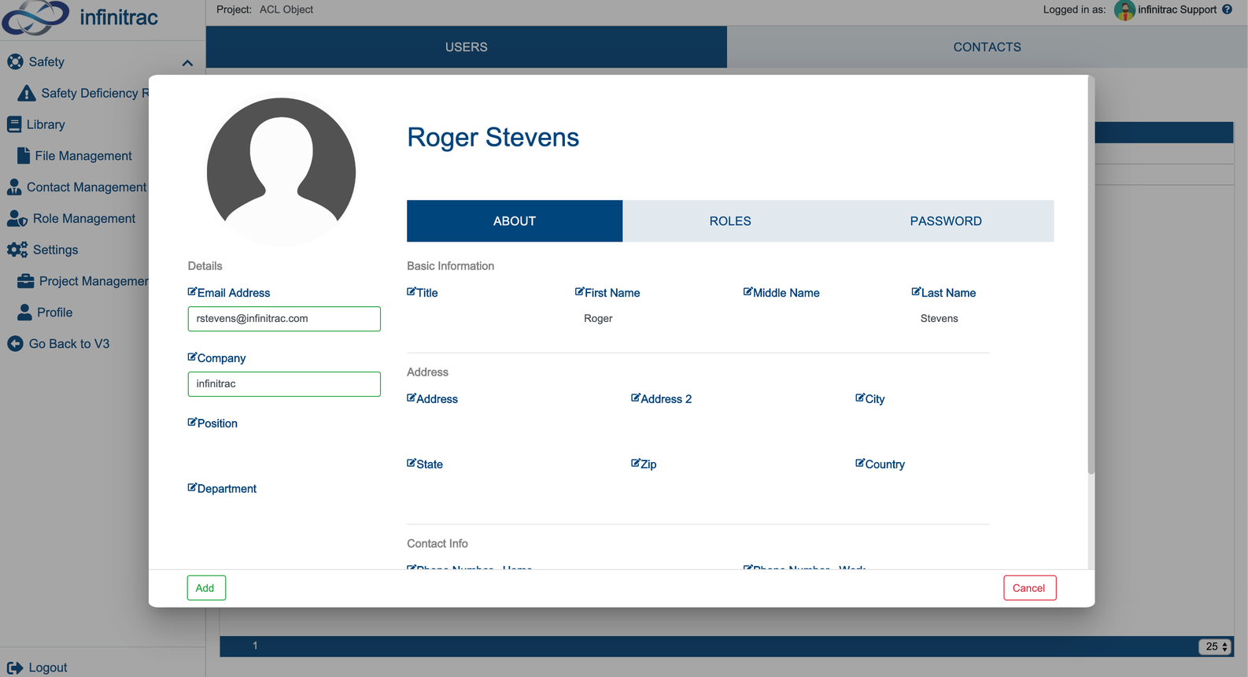Open the CONTACTS tab
The height and width of the screenshot is (677, 1248).
987,47
